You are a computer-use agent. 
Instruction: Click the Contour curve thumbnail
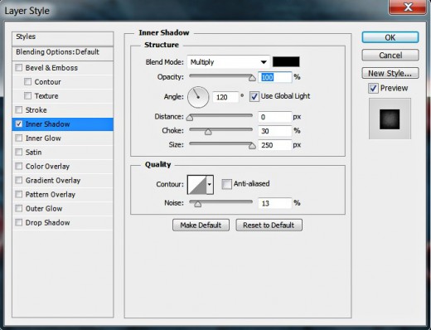click(x=197, y=184)
